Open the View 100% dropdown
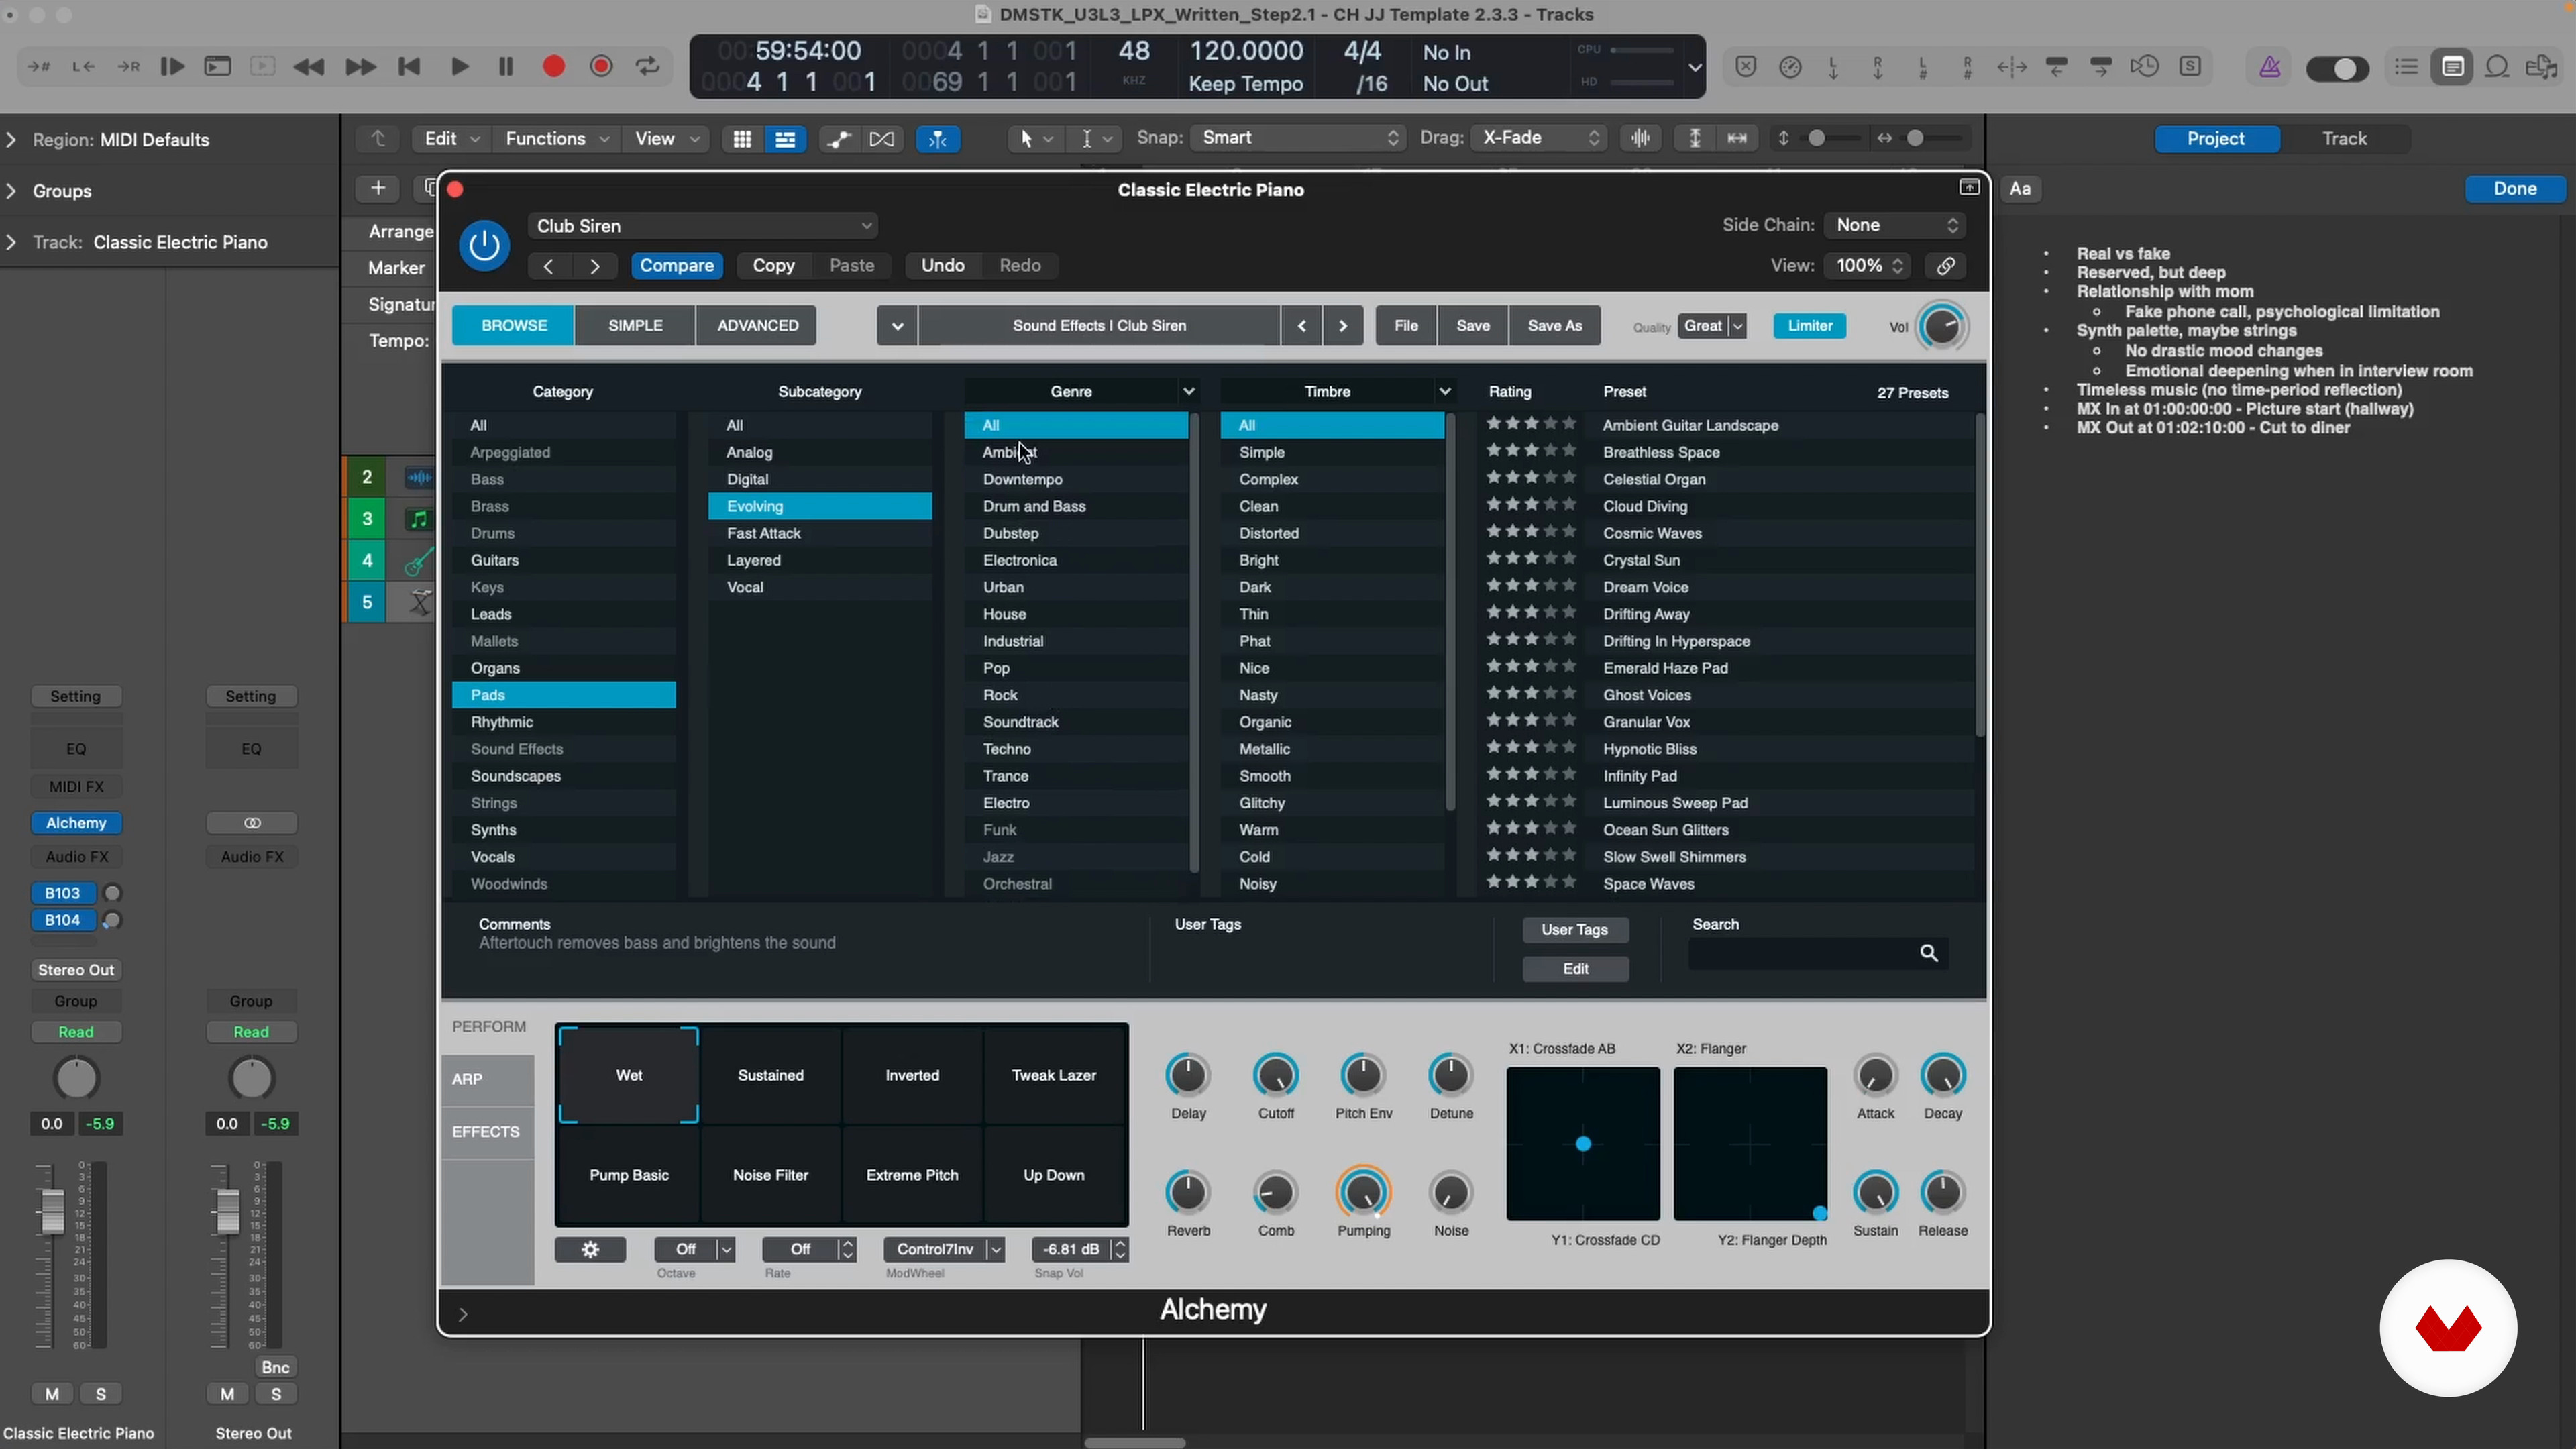This screenshot has width=2576, height=1449. pyautogui.click(x=1868, y=265)
